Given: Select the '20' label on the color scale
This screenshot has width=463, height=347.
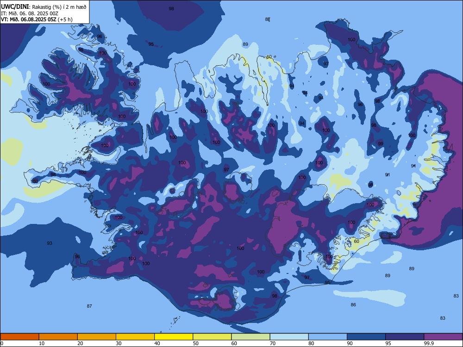Looking at the screenshot, I should (80, 343).
